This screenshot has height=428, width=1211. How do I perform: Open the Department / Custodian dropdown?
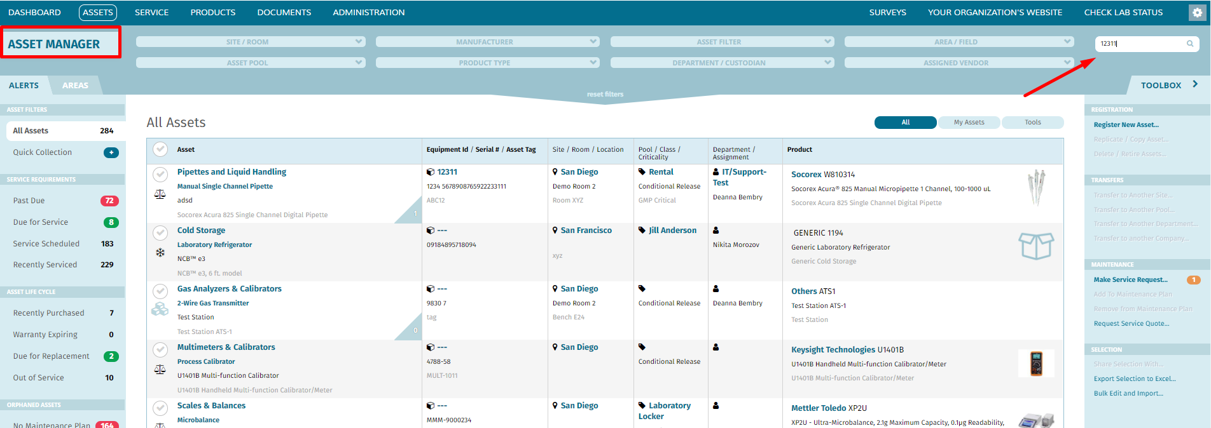coord(722,63)
